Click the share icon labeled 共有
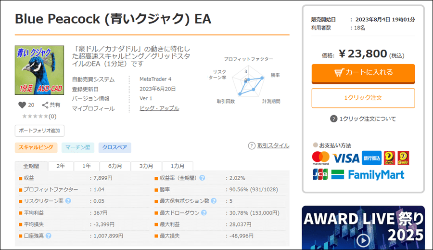Screen dimensions: 433x250 click(46, 105)
